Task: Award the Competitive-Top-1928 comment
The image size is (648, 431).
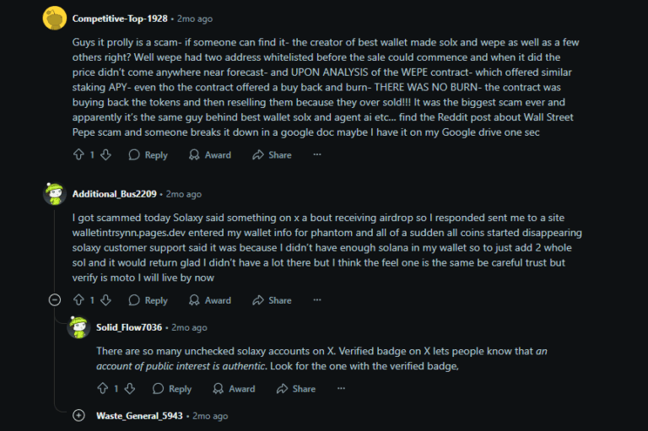Action: point(210,155)
